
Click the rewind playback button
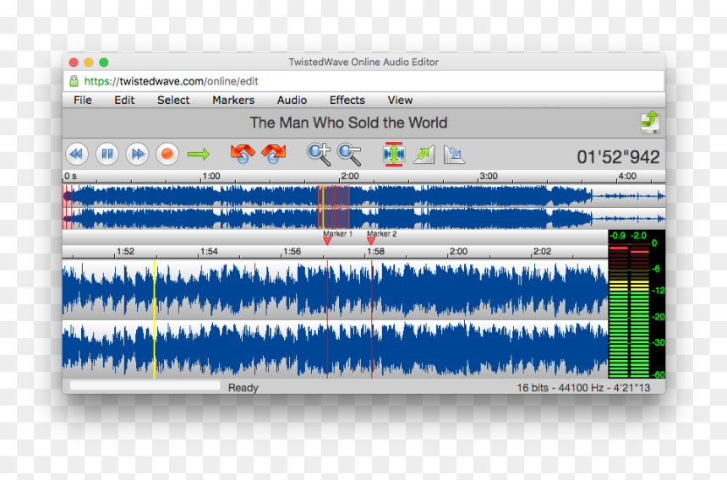[x=77, y=154]
